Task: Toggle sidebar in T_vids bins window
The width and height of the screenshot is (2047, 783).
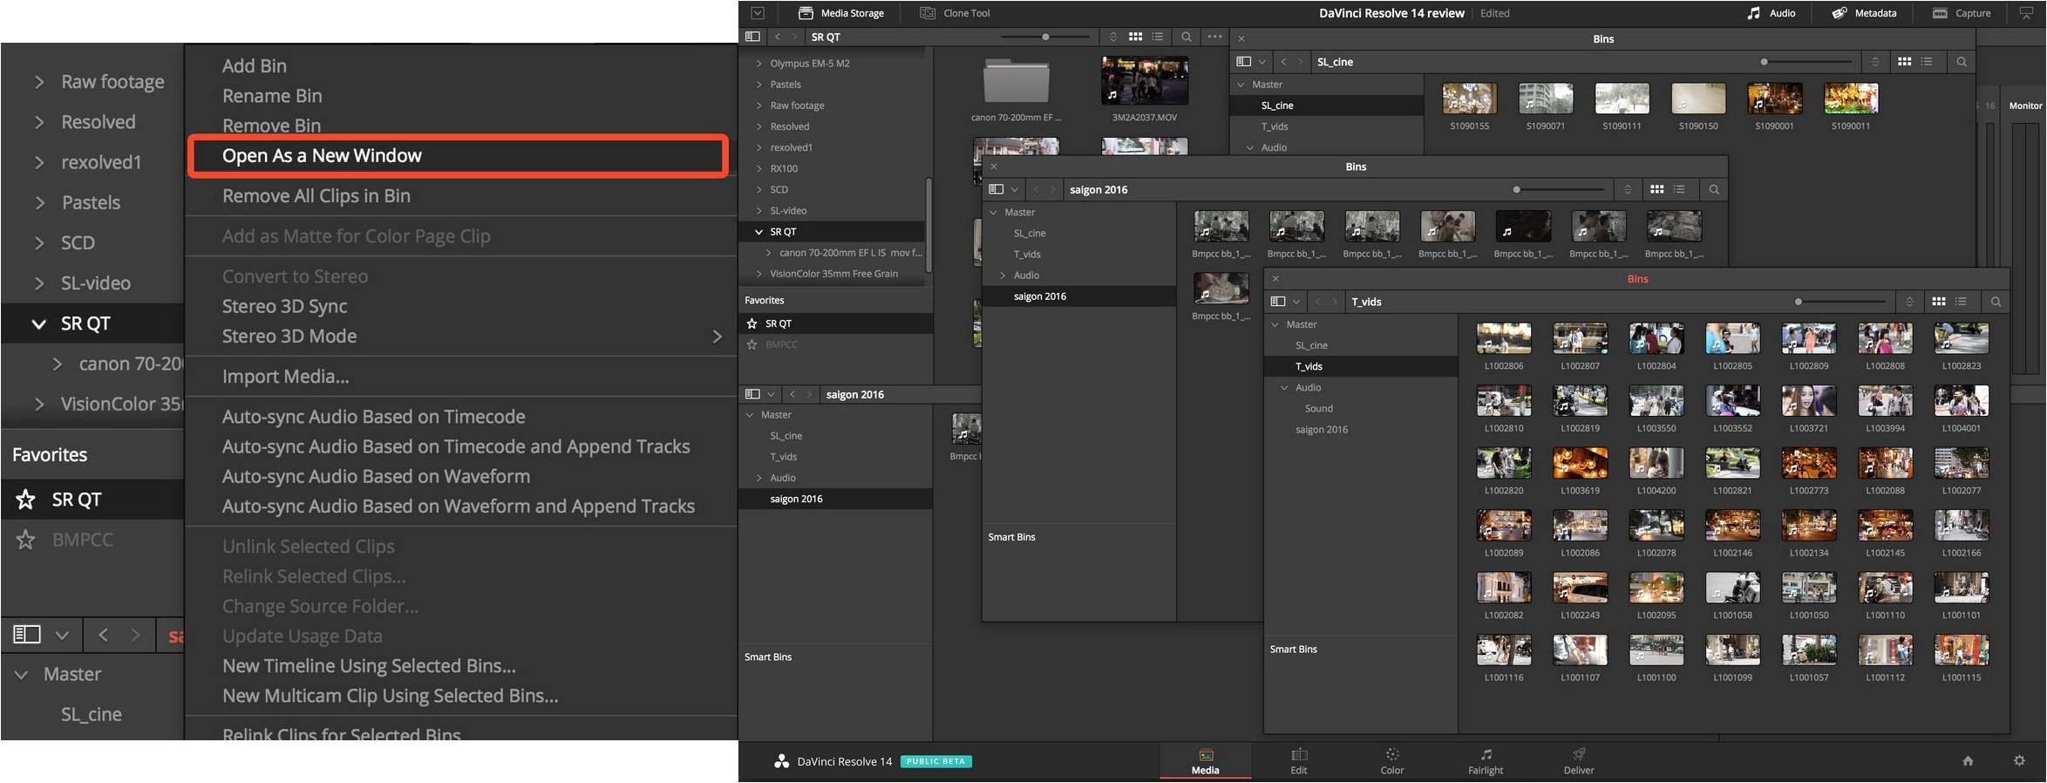Action: 1278,302
